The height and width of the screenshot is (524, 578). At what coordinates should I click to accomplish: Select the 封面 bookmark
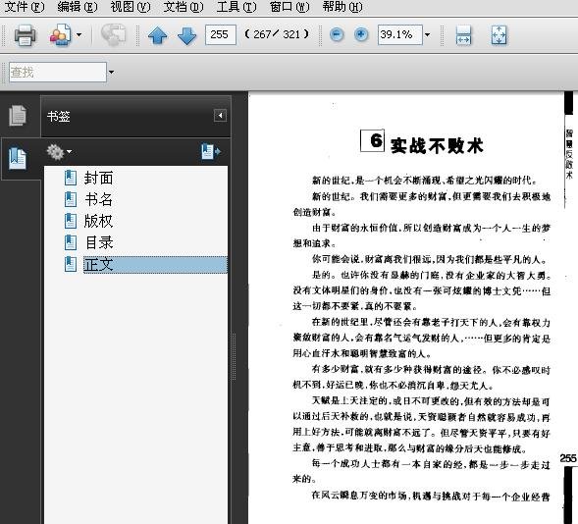click(98, 178)
